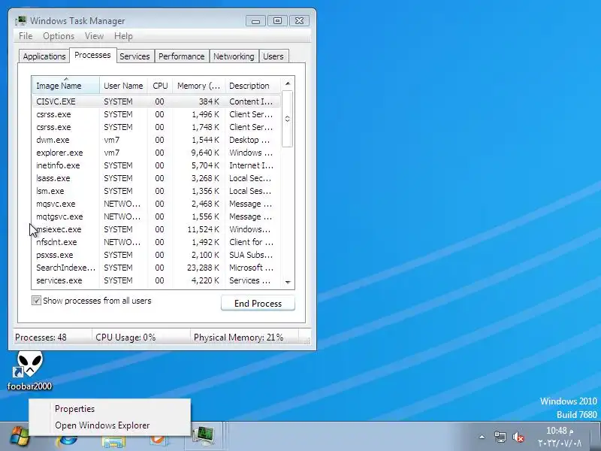The height and width of the screenshot is (451, 601).
Task: Select the Processes tab
Action: point(92,55)
